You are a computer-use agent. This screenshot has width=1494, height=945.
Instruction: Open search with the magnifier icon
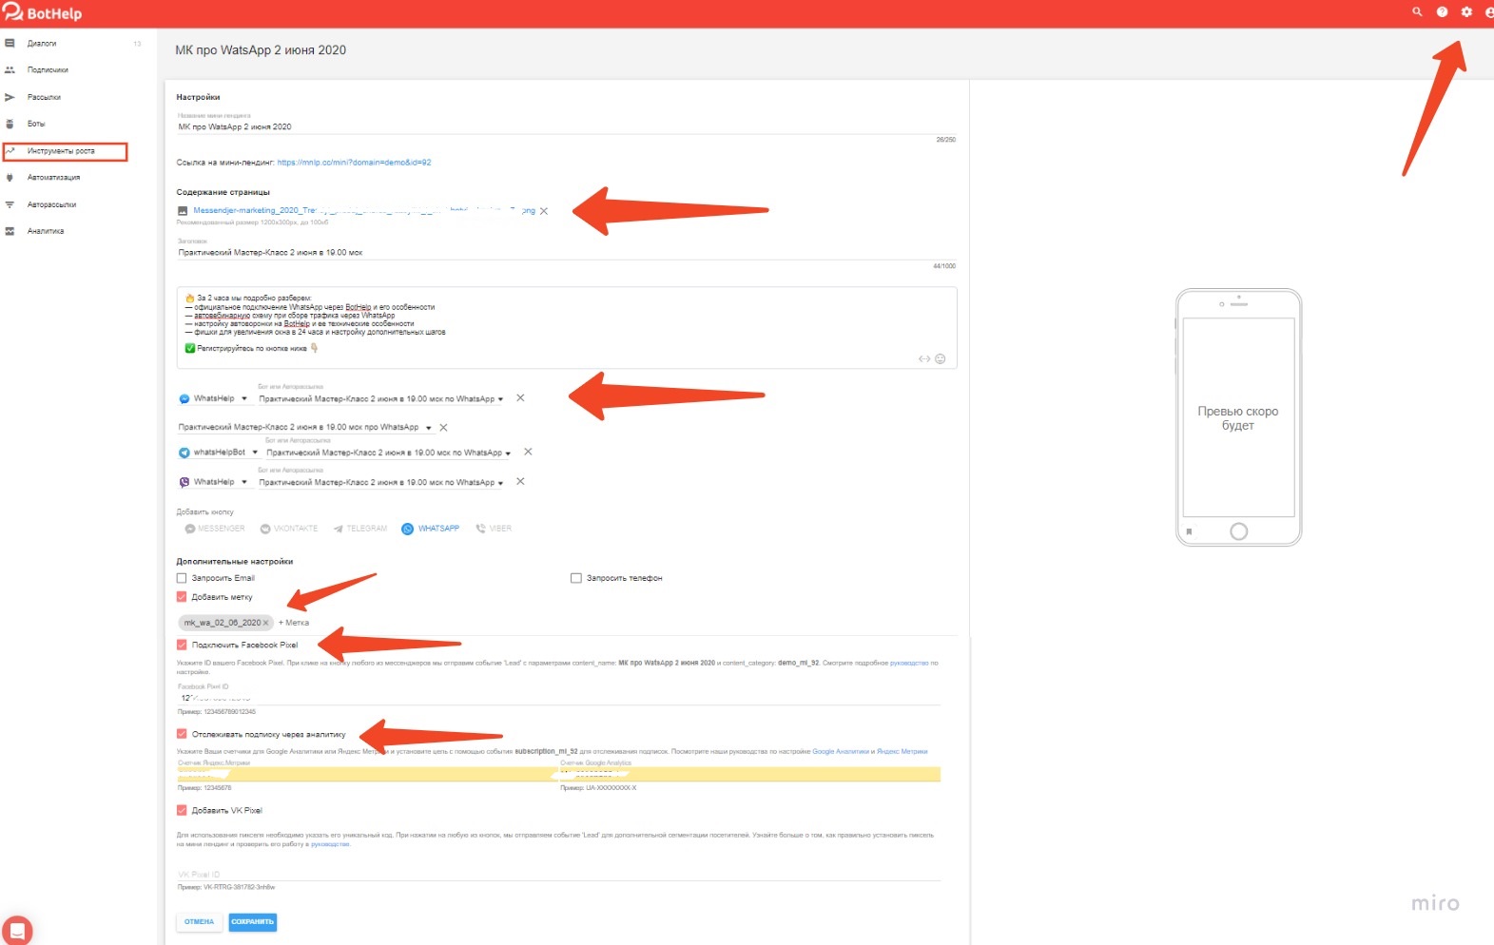(1417, 12)
